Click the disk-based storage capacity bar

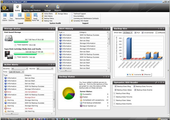[34, 42]
